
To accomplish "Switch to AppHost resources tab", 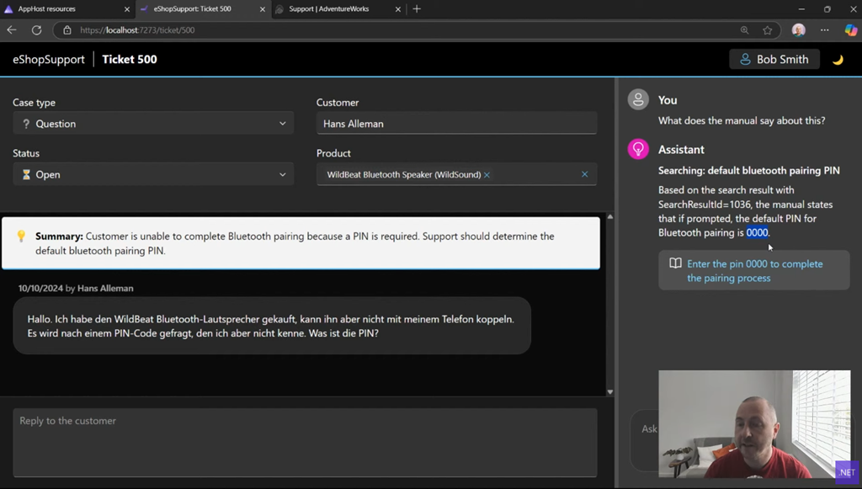I will (x=59, y=9).
